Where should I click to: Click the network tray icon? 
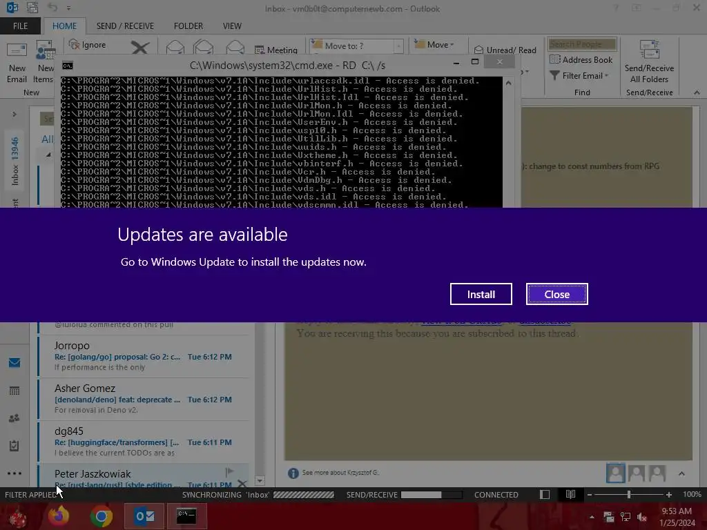625,517
